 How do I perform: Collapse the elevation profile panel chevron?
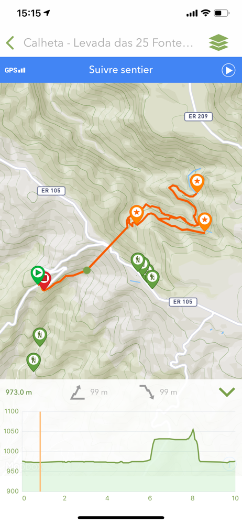coord(227,391)
